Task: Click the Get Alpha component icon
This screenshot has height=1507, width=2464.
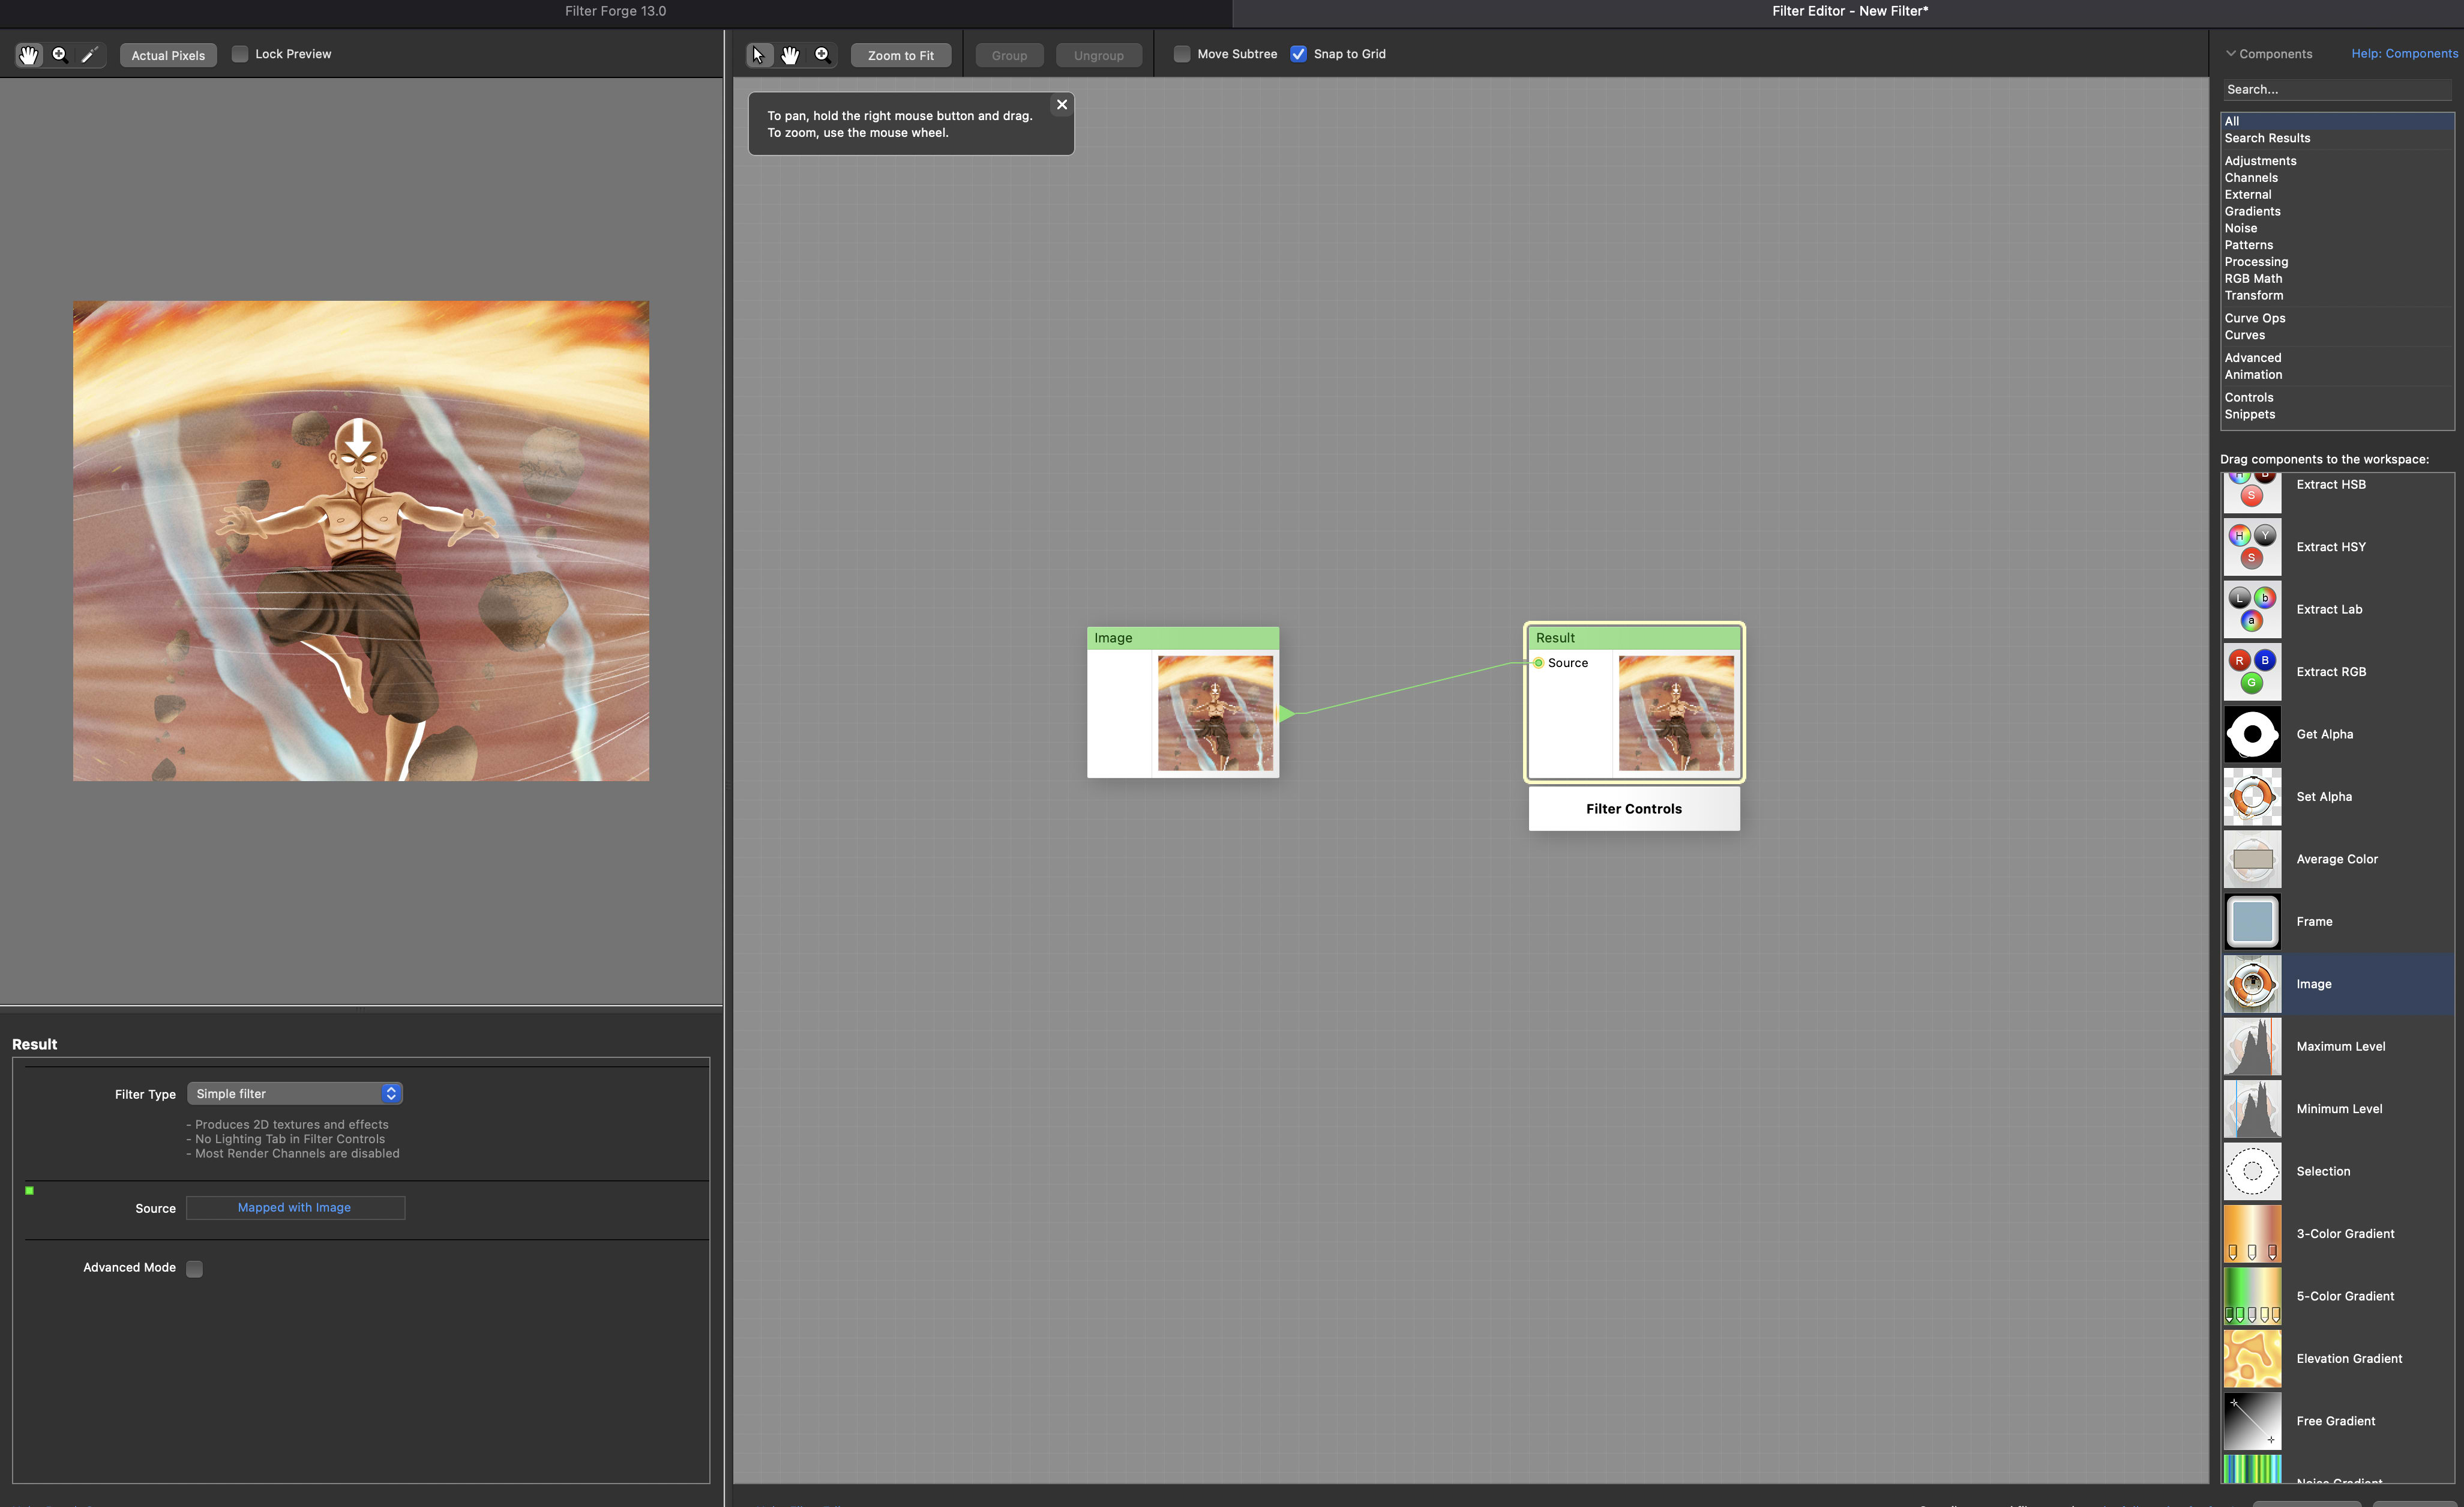Action: (2252, 734)
